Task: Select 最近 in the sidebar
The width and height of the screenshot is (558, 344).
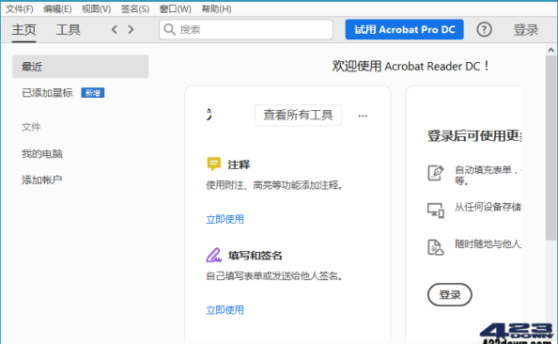Action: [81, 67]
